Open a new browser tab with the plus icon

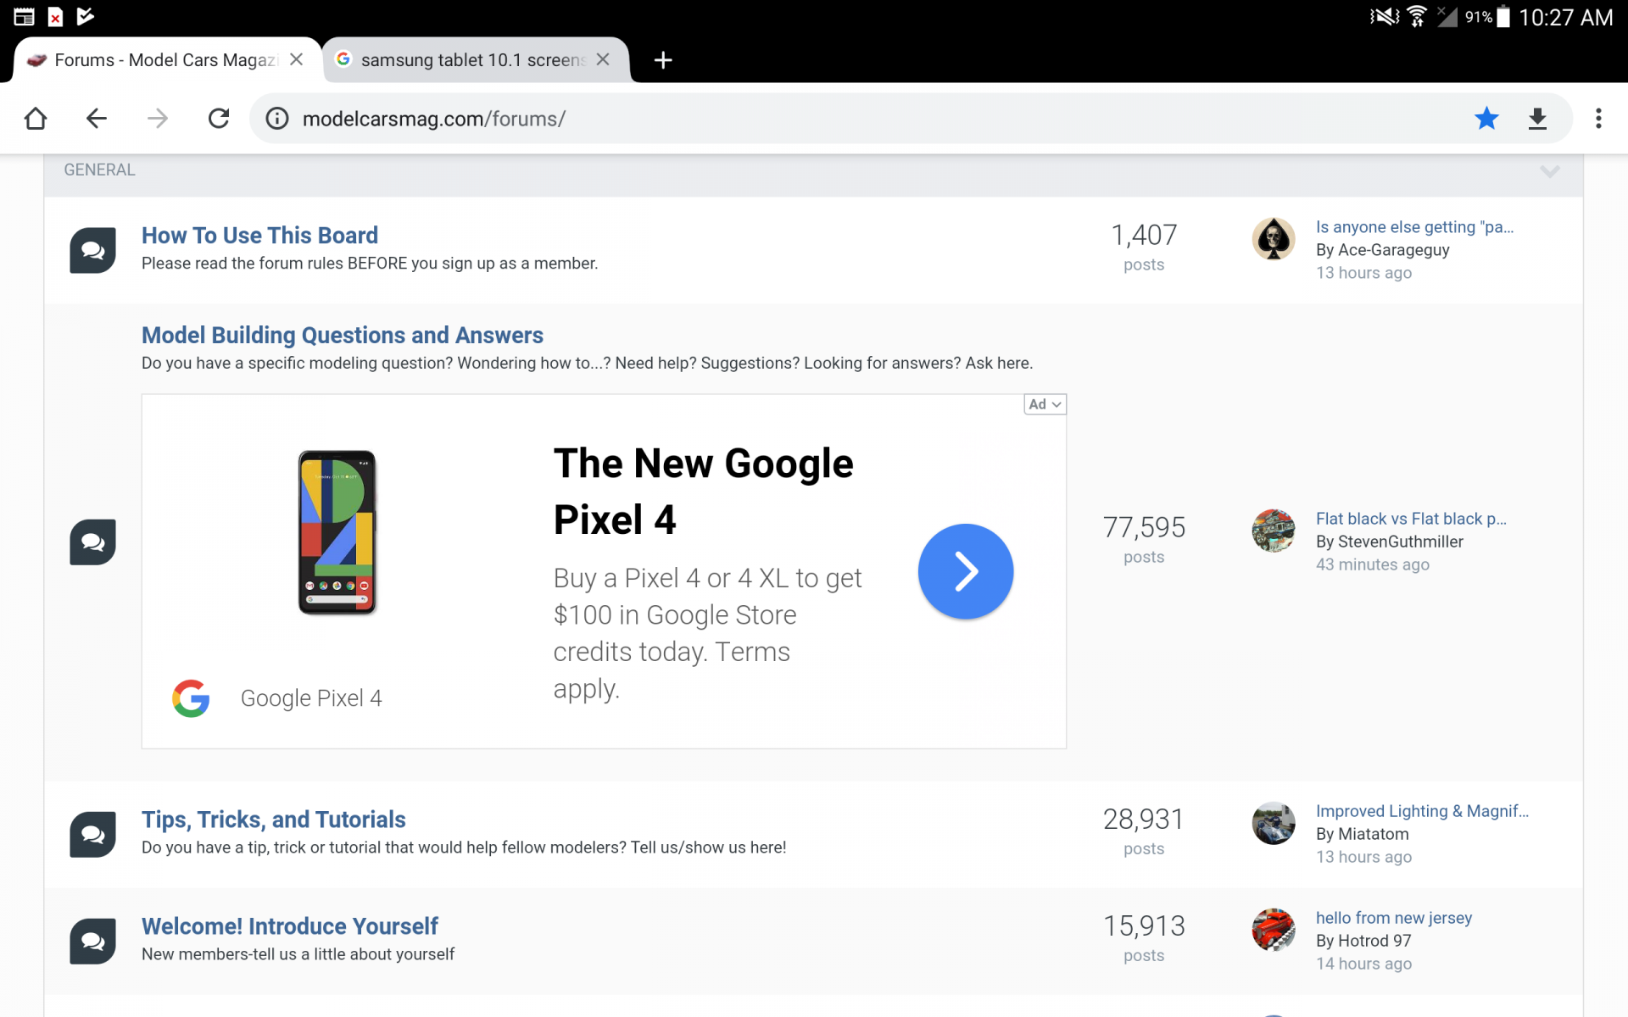coord(663,59)
